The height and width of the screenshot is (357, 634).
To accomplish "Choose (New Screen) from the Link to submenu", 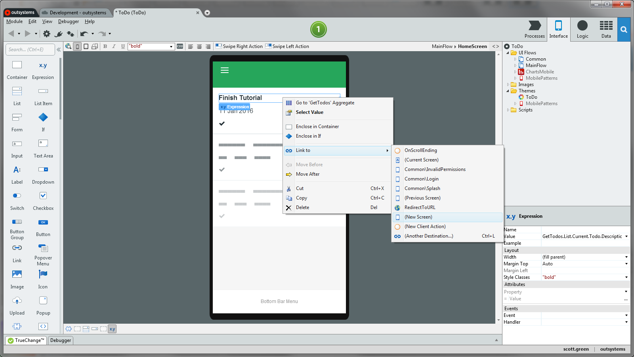I will [418, 217].
